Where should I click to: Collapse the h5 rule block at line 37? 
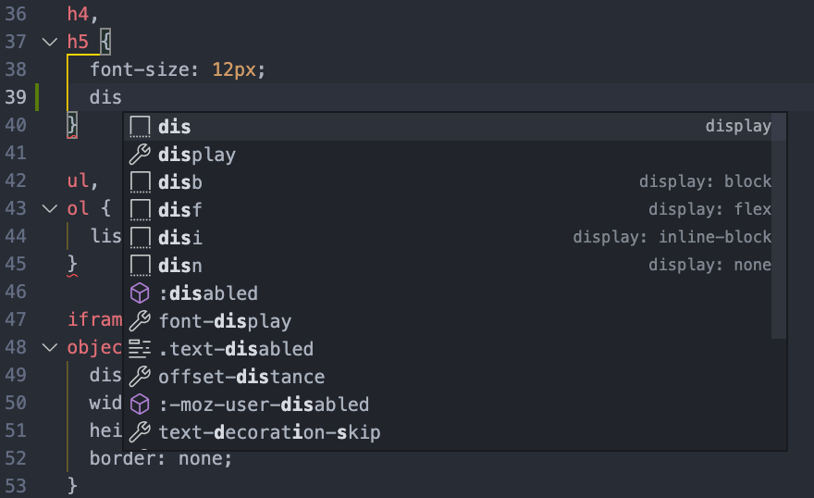coord(48,42)
